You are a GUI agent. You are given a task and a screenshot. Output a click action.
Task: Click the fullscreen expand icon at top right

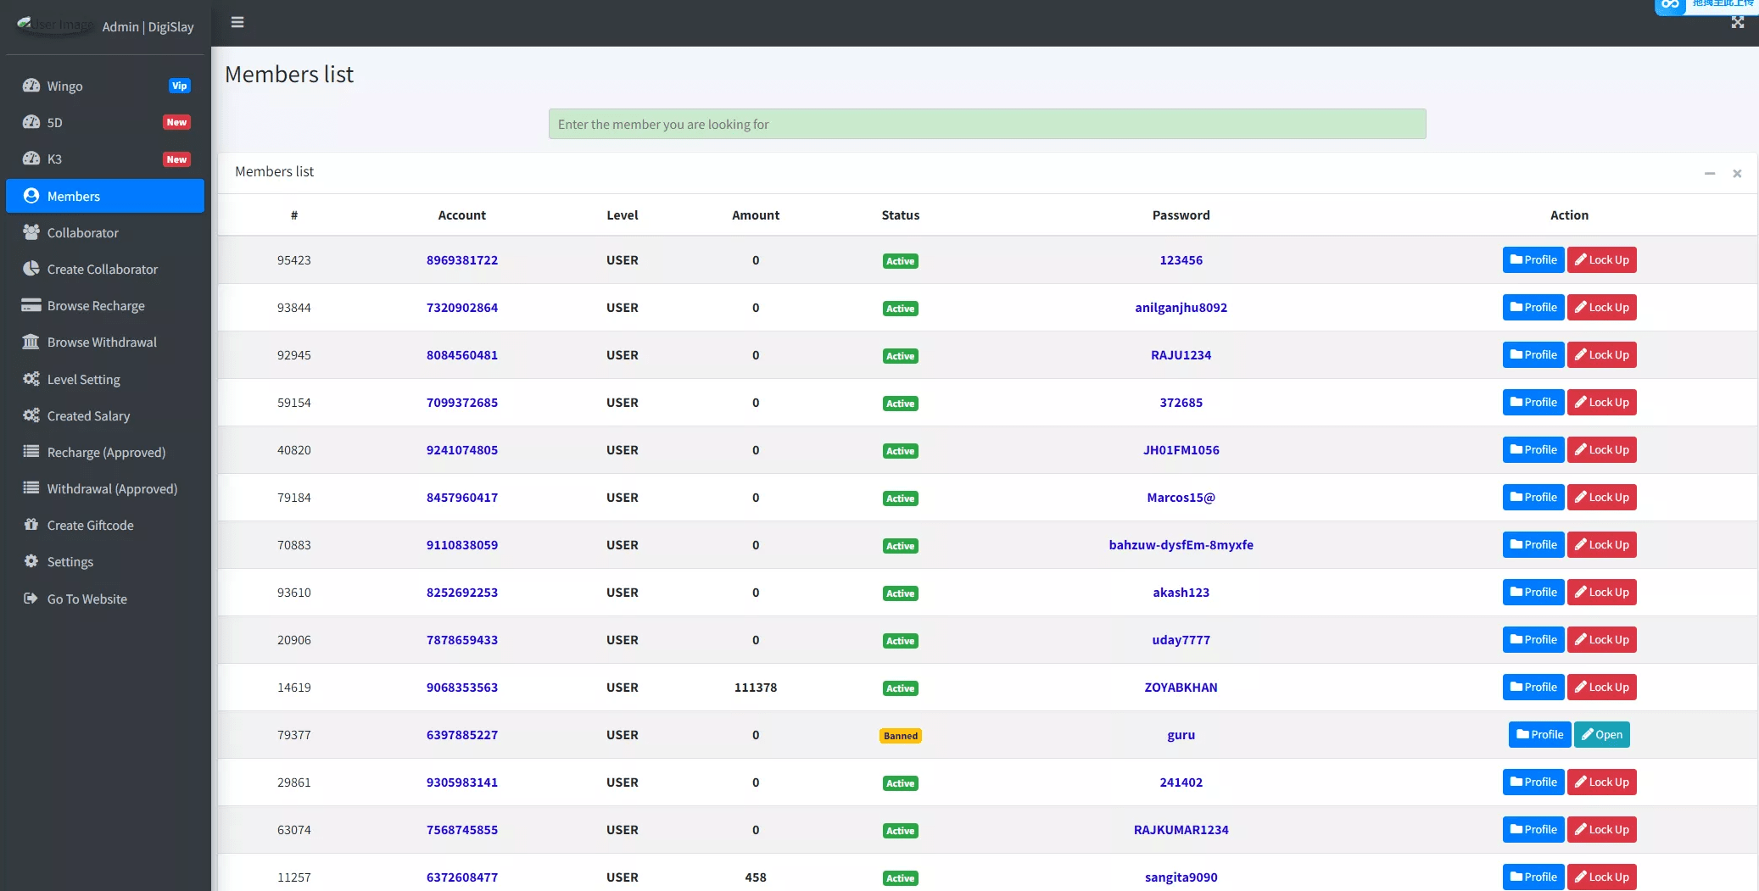1737,23
